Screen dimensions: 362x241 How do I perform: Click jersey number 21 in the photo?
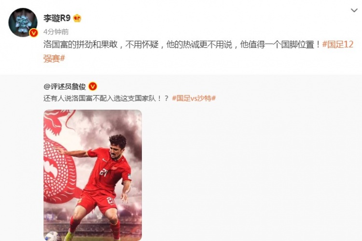[103, 172]
